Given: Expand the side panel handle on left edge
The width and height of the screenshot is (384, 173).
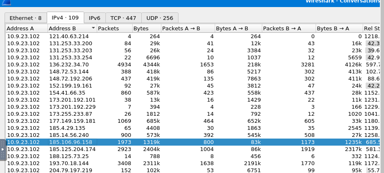Looking at the screenshot, I should 3,149.
